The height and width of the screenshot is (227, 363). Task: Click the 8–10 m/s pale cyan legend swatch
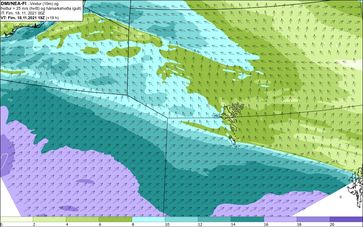[148, 219]
